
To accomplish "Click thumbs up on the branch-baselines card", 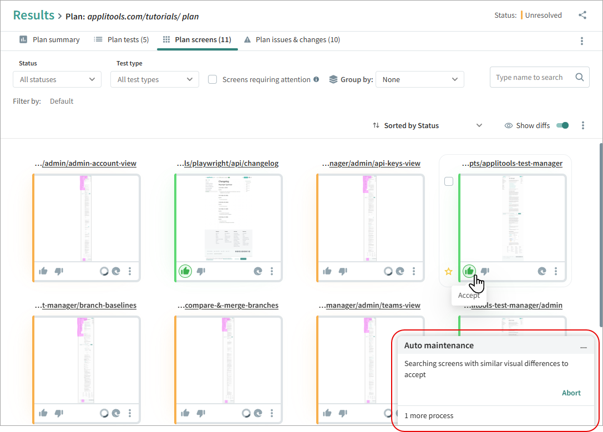I will coord(43,413).
